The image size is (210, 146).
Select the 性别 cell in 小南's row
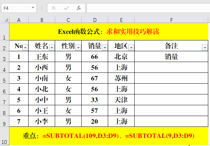[68, 78]
